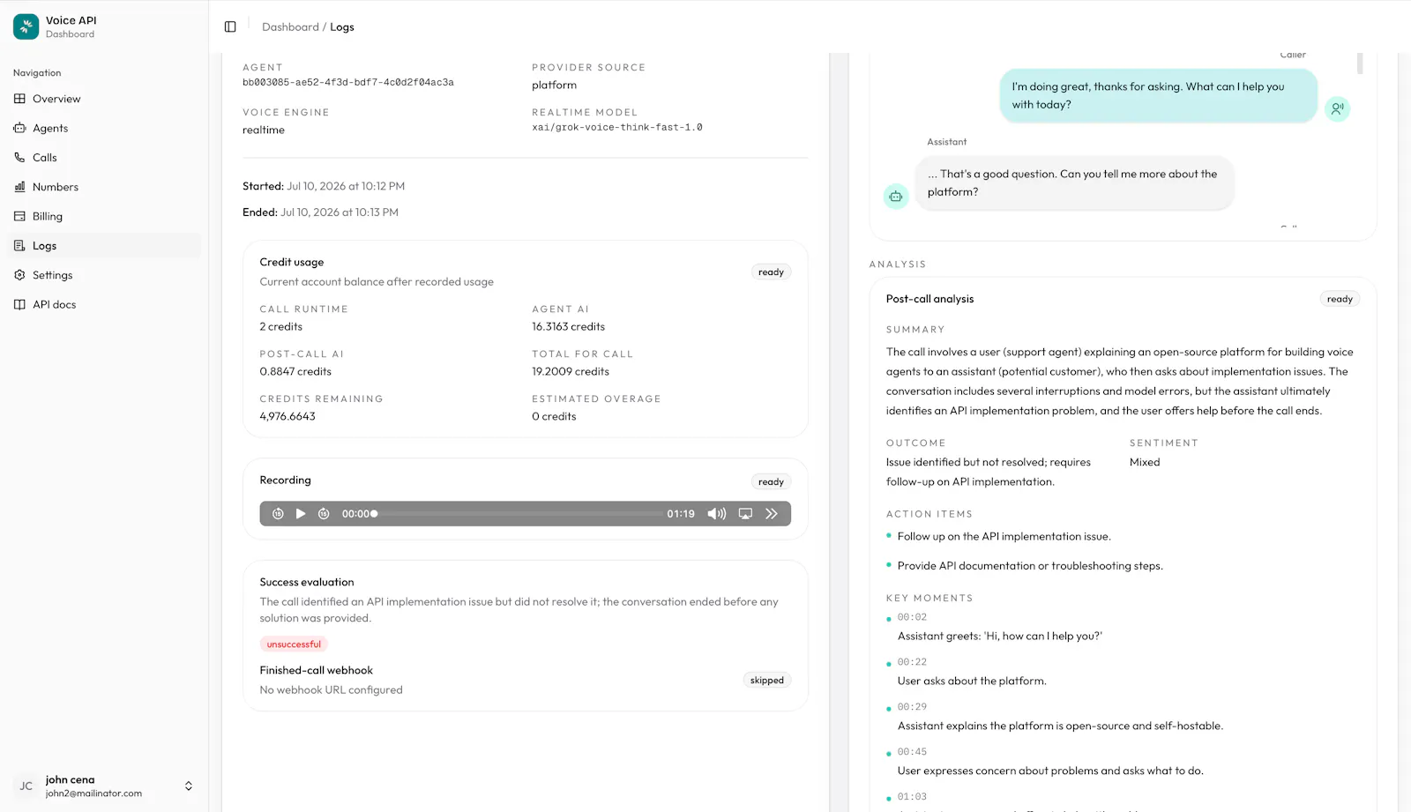Click the 00:22 key moment timestamp

(x=912, y=662)
